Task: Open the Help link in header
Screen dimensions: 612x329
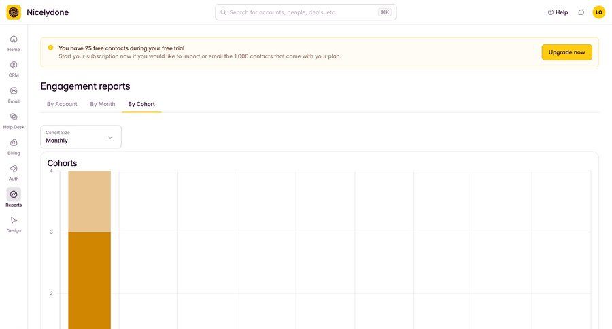Action: (558, 12)
